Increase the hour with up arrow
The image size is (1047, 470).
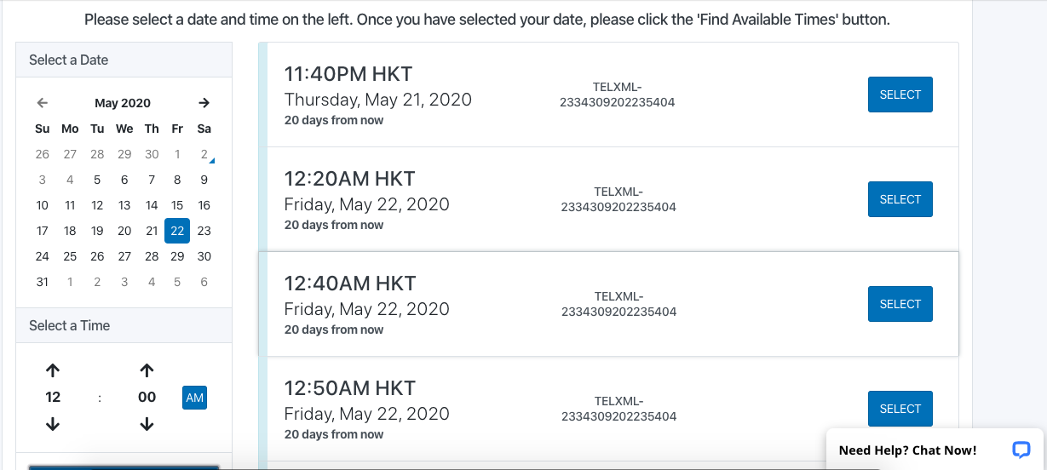(x=53, y=370)
